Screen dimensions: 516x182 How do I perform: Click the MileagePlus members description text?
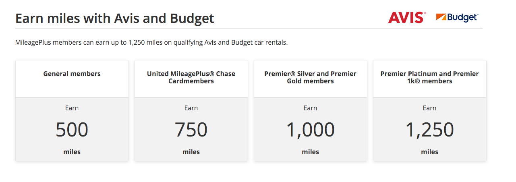(x=151, y=42)
